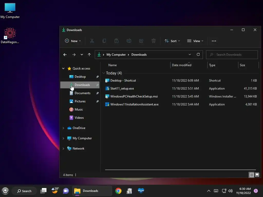Select Start11_setup.exe file
Viewport: 263px width, 197px height.
click(181, 88)
